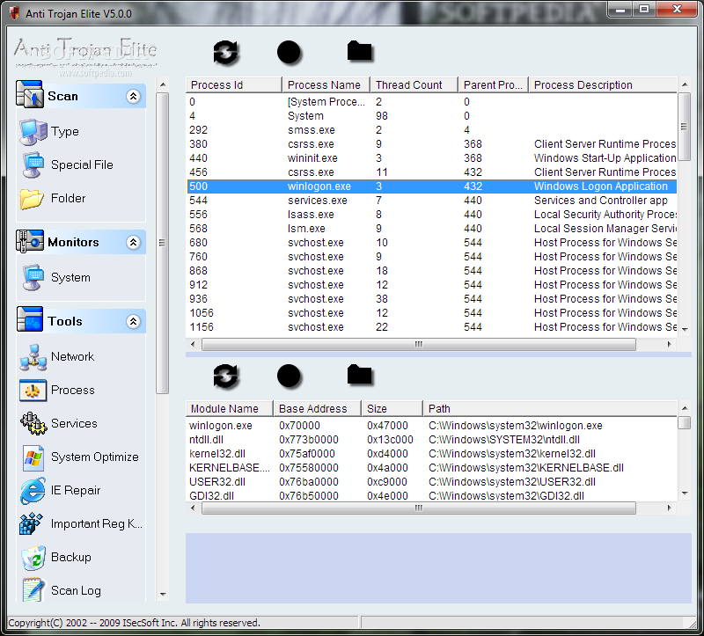Viewport: 704px width, 636px height.
Task: Collapse the Scan section
Action: click(134, 96)
